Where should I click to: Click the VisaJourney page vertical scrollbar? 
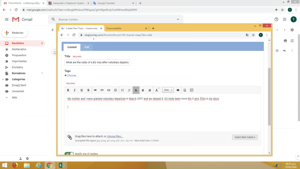click(269, 97)
